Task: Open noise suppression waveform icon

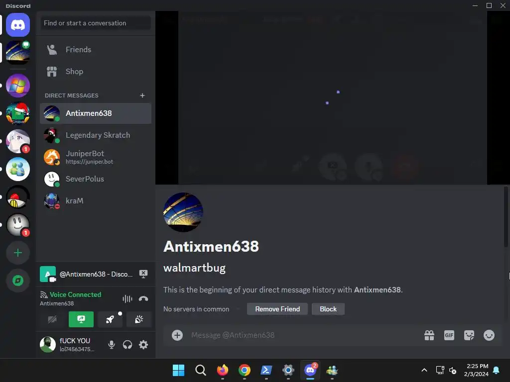Action: pyautogui.click(x=127, y=299)
